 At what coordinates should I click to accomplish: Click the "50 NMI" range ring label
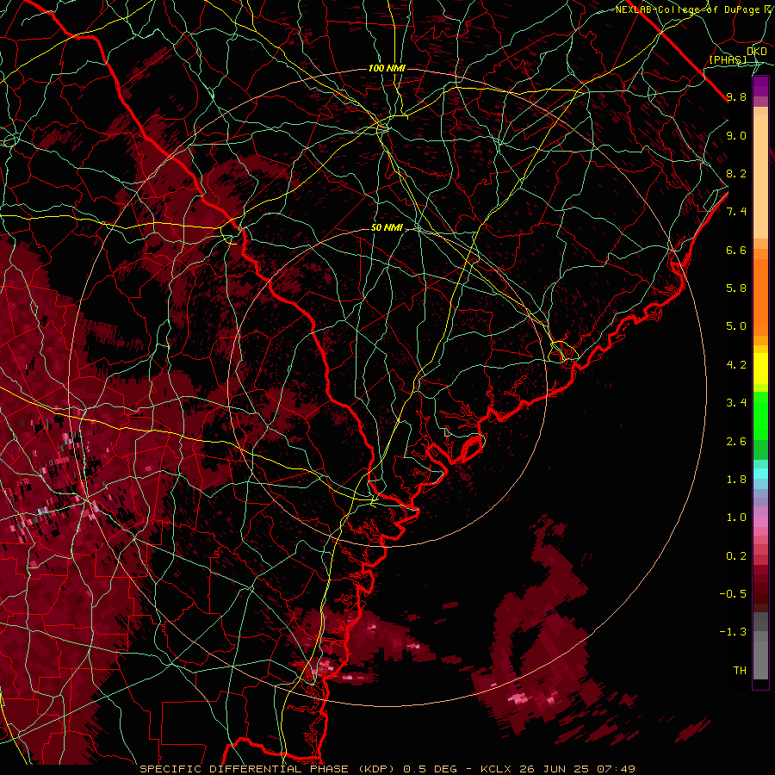point(387,227)
